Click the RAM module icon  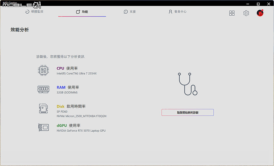[43, 89]
